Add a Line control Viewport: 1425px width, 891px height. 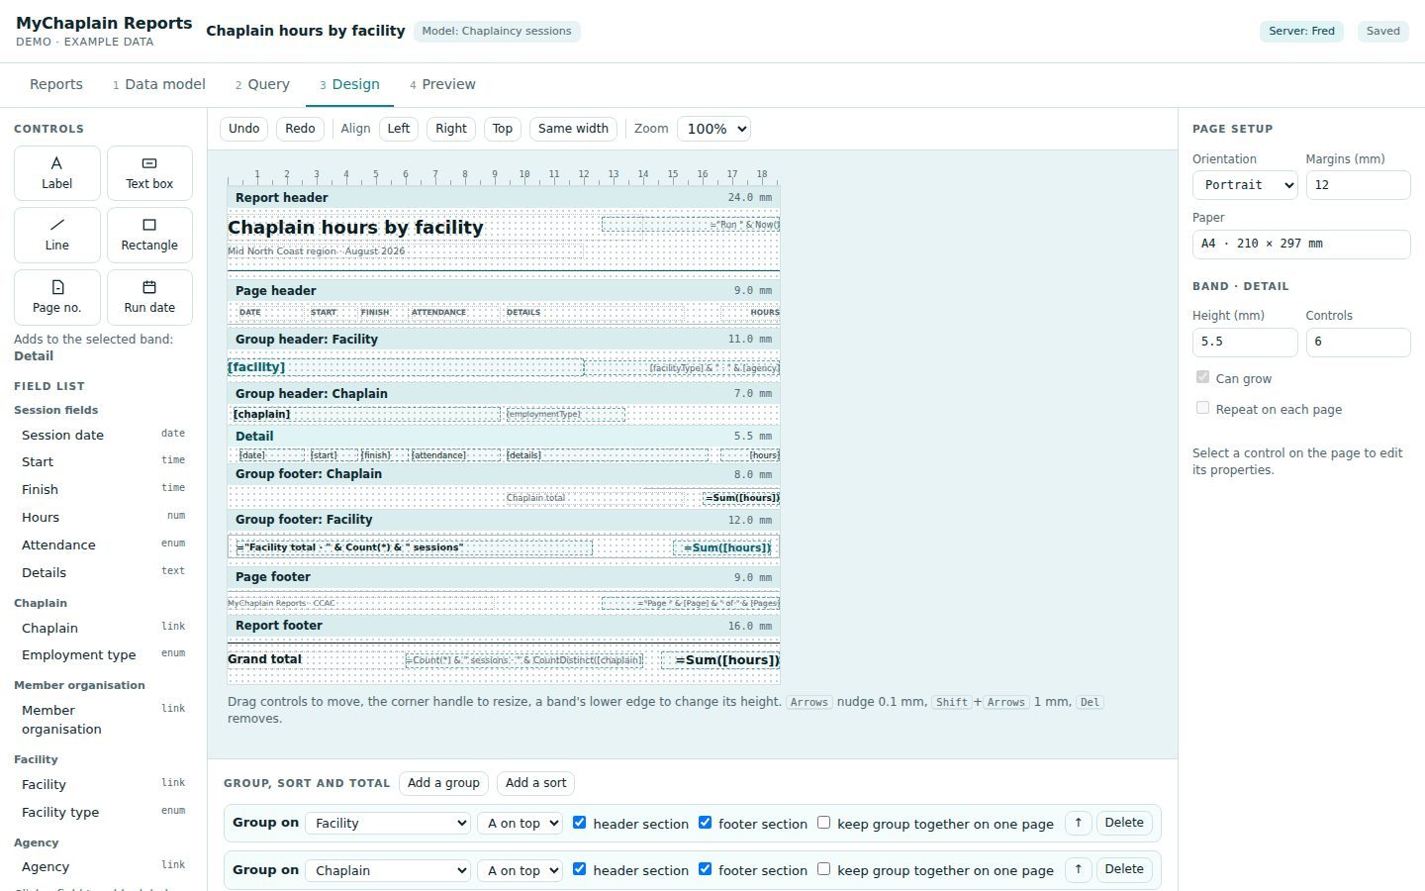pyautogui.click(x=56, y=235)
